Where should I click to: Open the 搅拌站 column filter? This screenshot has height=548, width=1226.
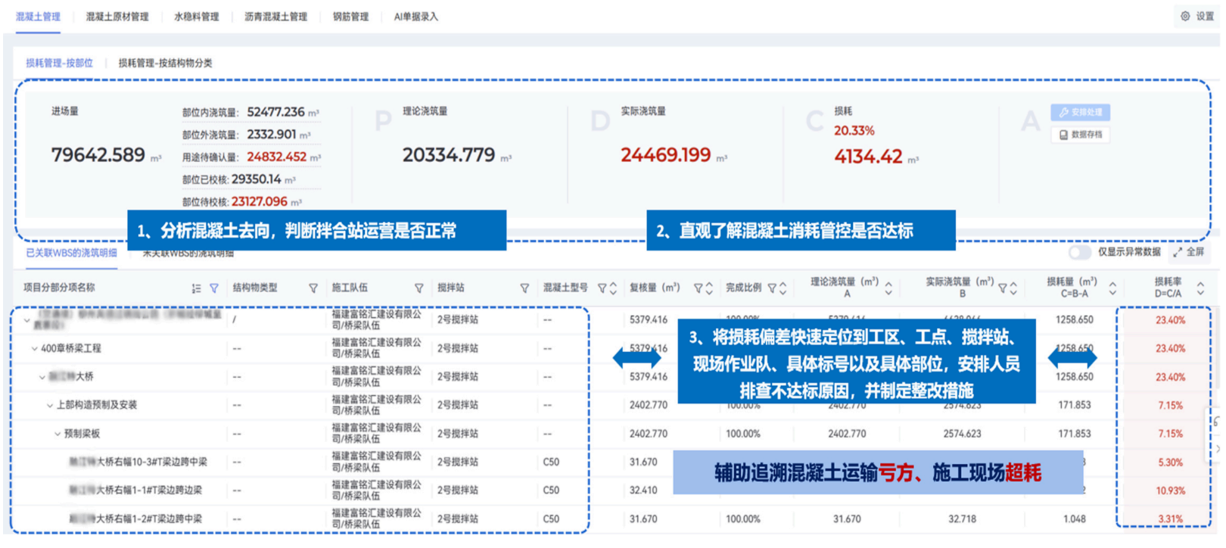point(524,288)
